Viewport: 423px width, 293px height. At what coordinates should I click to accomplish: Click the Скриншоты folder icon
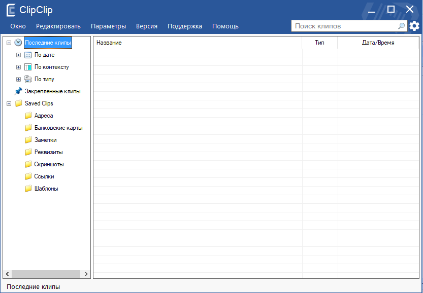pyautogui.click(x=28, y=164)
